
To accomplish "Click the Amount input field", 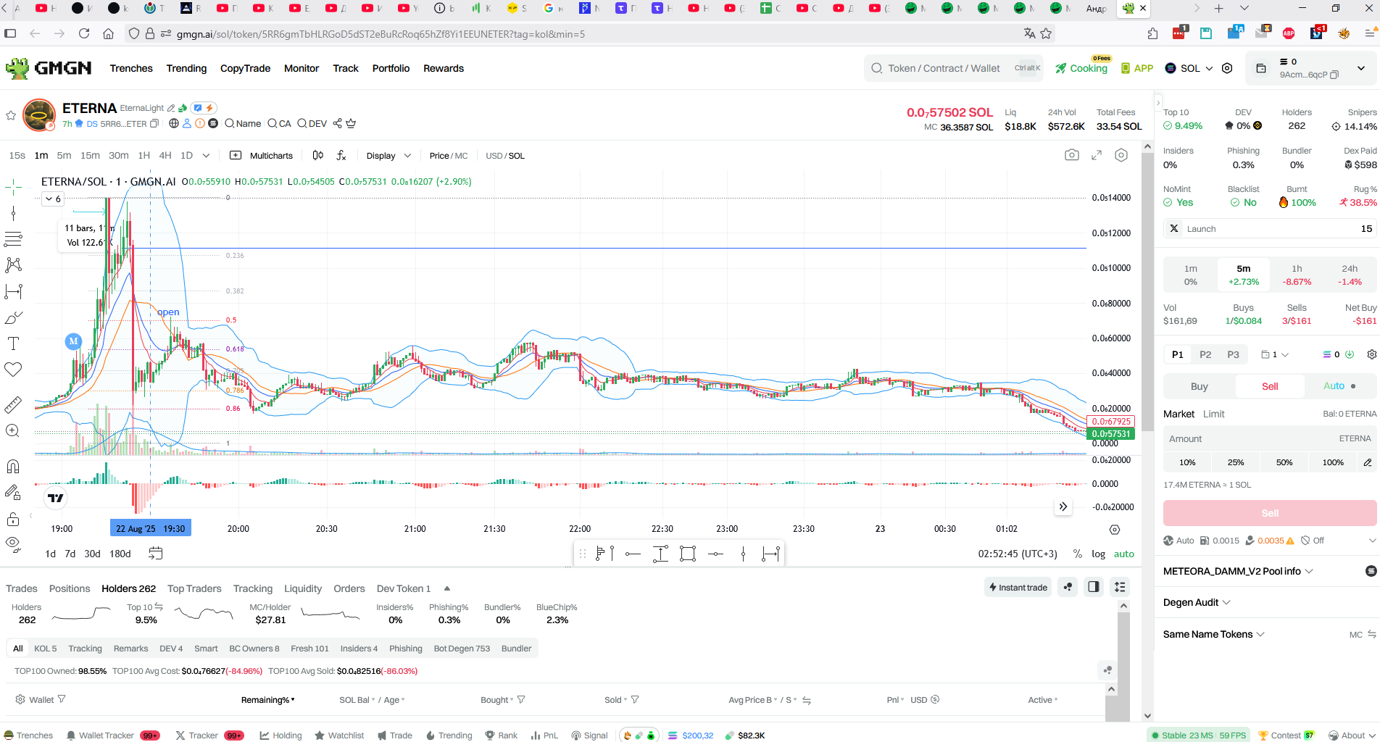I will point(1270,438).
